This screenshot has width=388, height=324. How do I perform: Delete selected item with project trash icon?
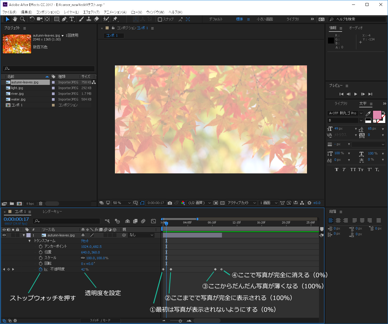tap(41, 204)
